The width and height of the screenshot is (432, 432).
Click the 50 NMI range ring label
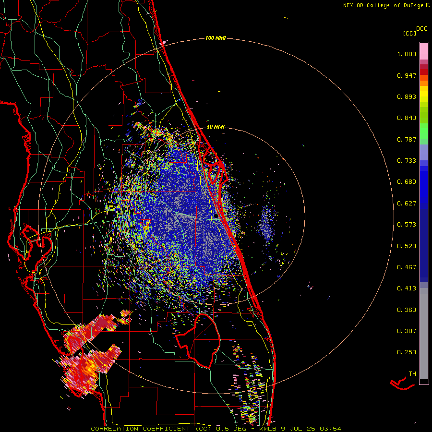(x=216, y=127)
